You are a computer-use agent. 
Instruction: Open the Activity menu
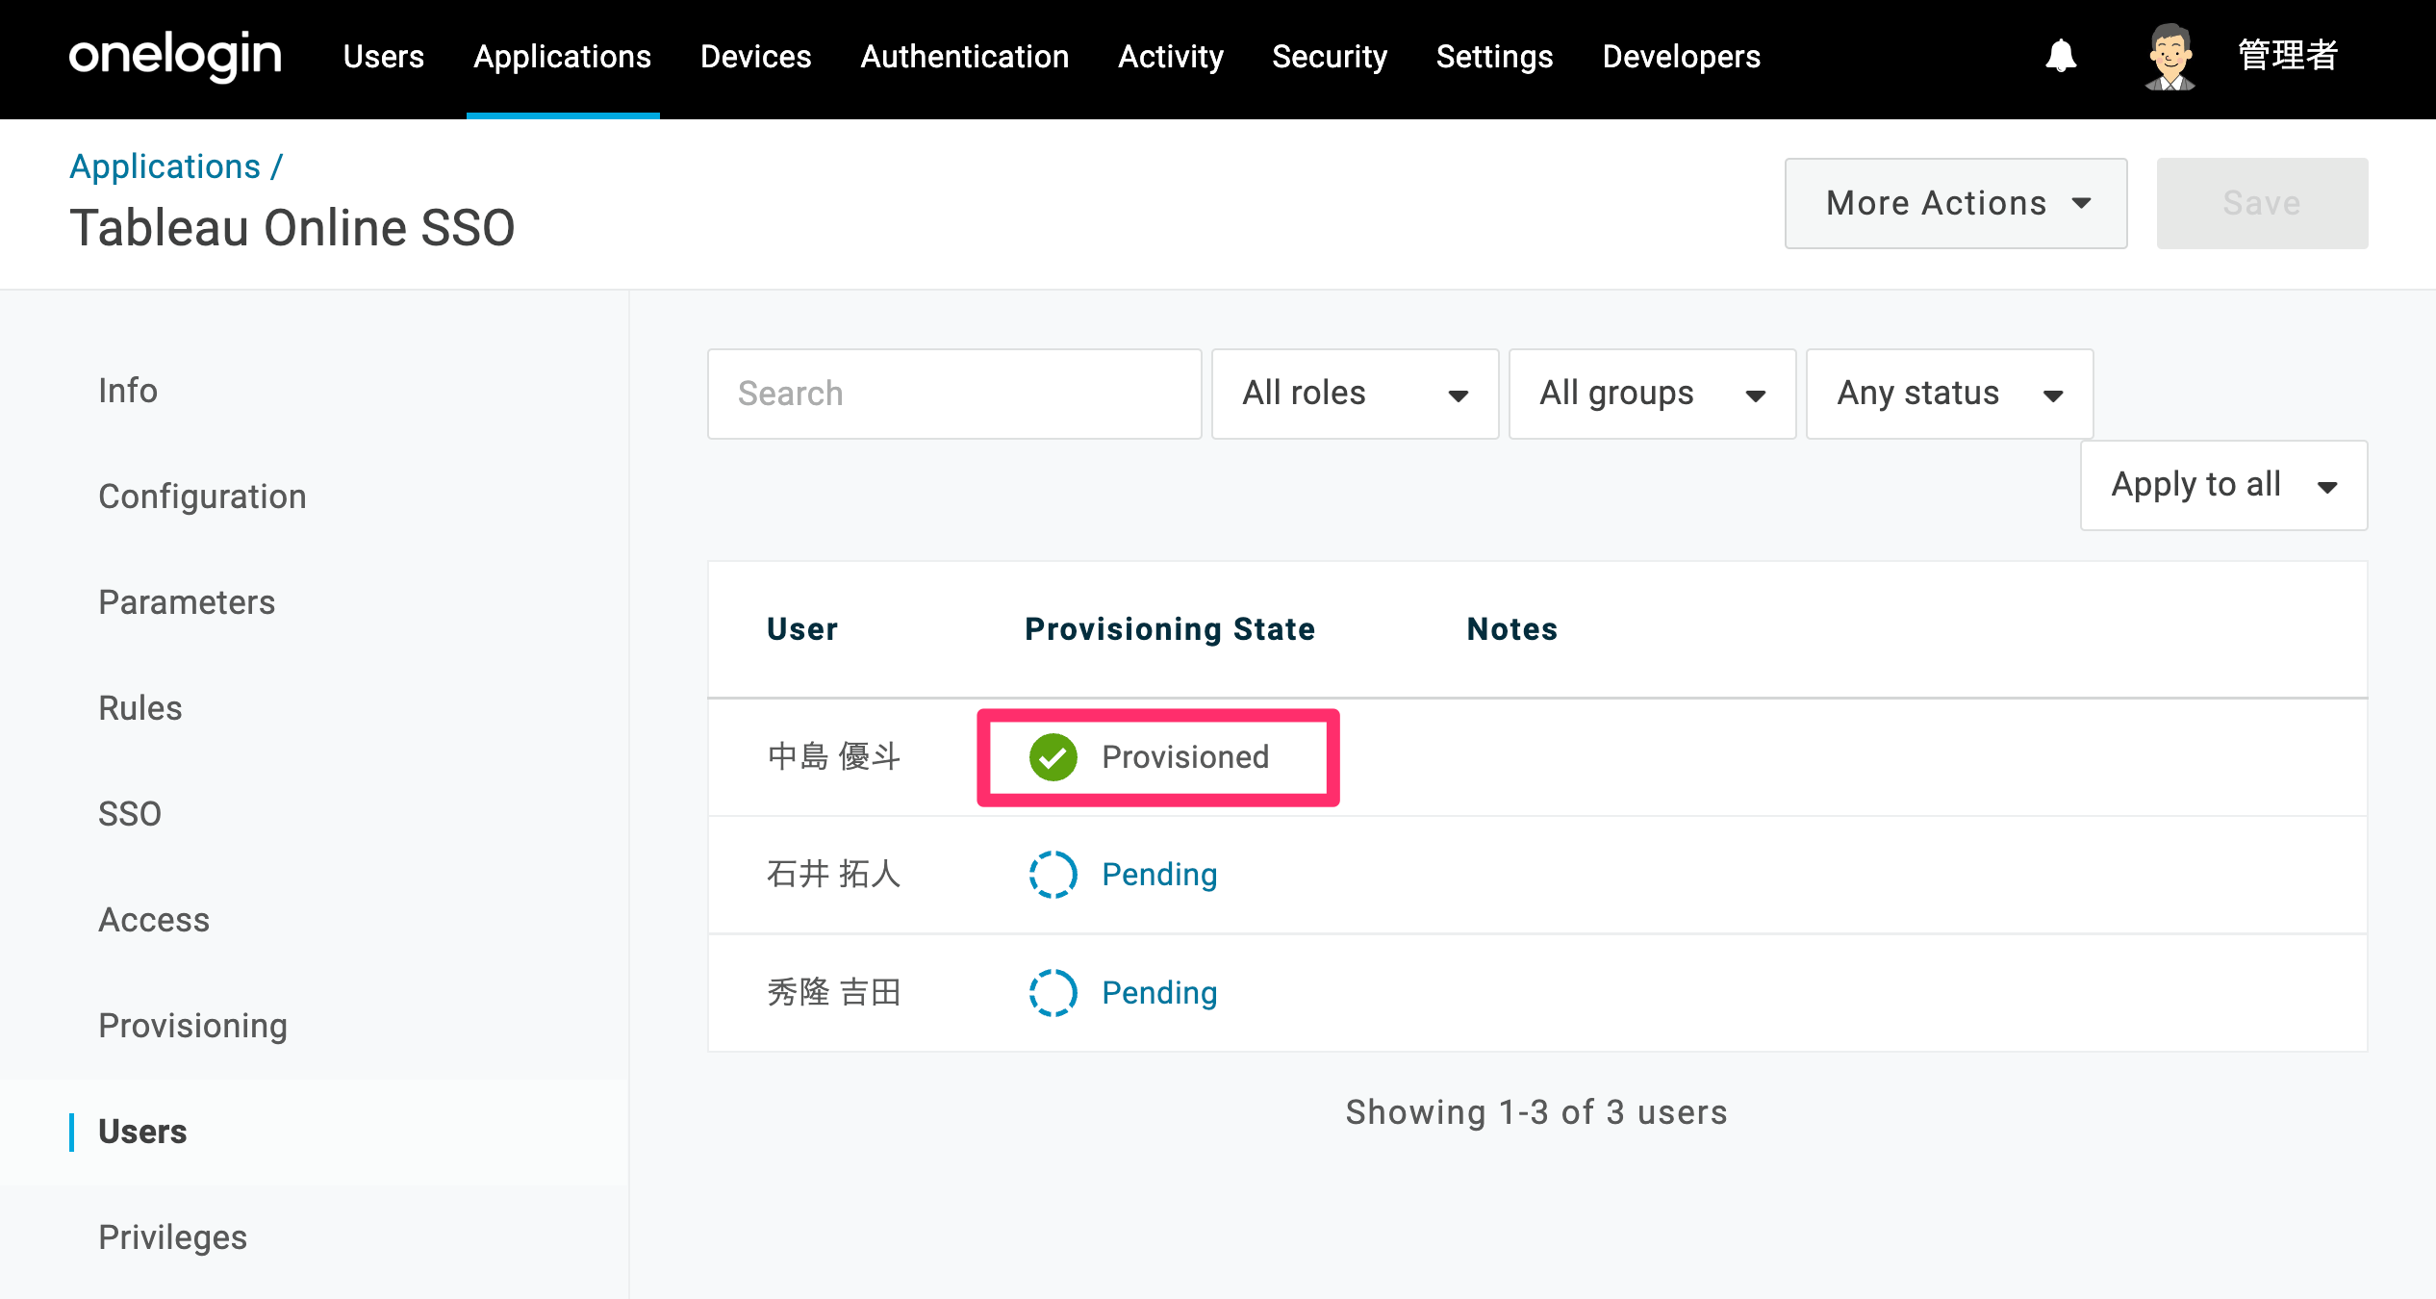(x=1171, y=57)
